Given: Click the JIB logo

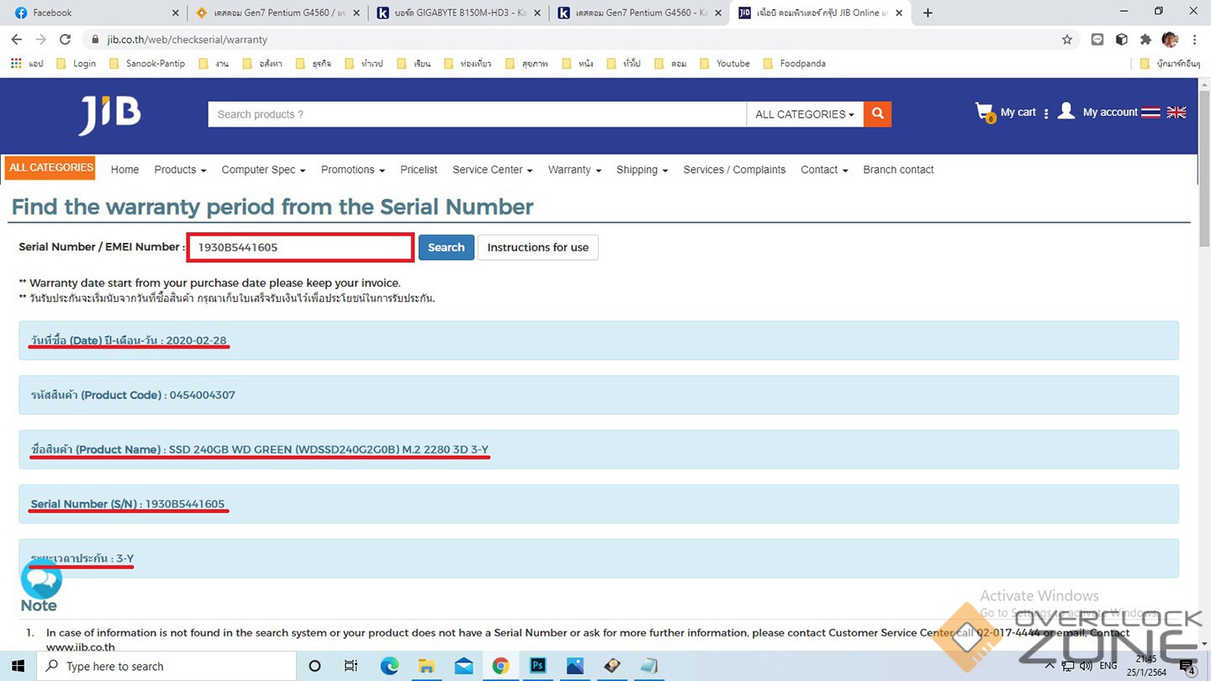Looking at the screenshot, I should [109, 115].
